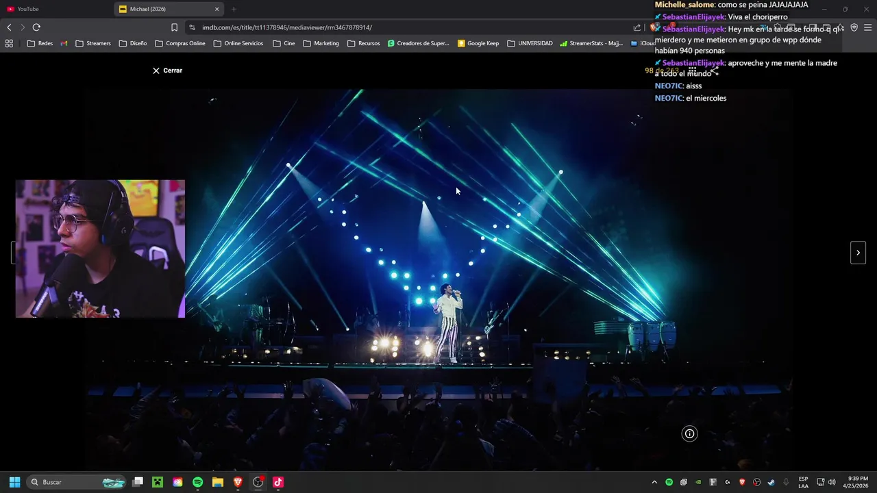
Task: Open the Online Servicios bookmarks folder
Action: click(238, 43)
